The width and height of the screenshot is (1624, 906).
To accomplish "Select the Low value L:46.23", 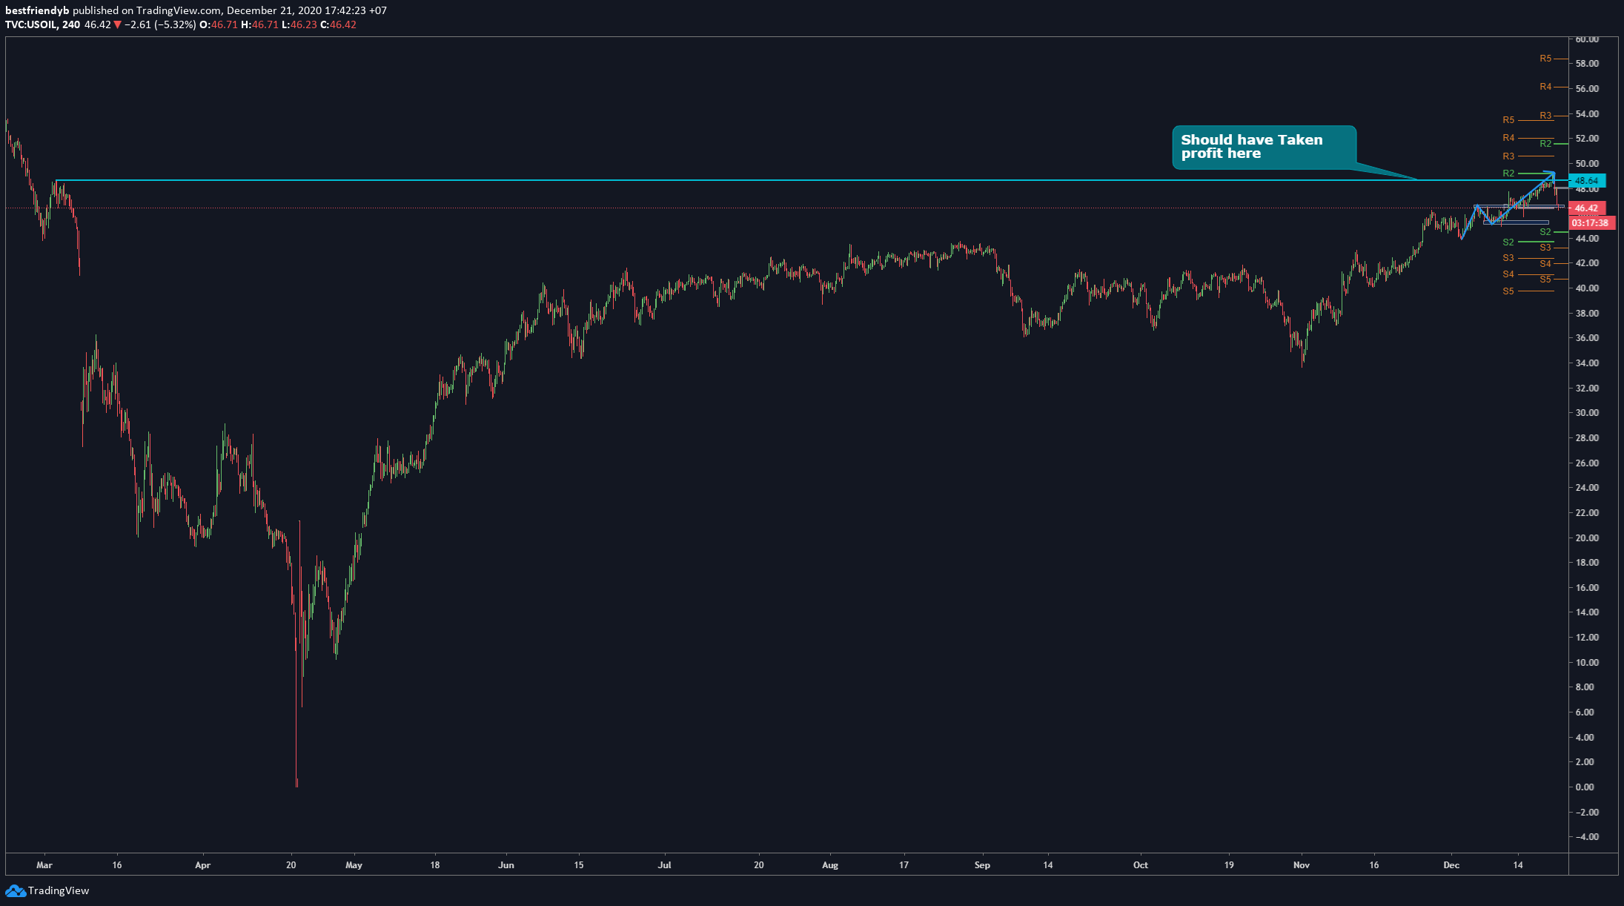I will tap(299, 24).
